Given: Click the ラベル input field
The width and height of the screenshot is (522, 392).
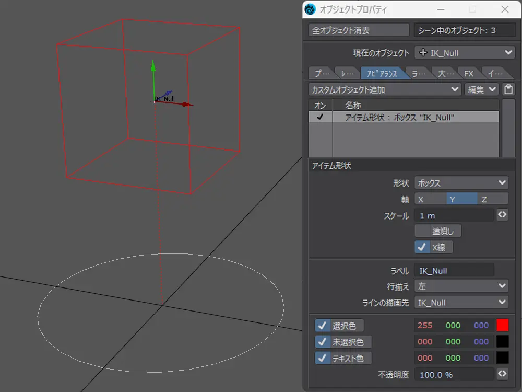Looking at the screenshot, I should (x=454, y=271).
